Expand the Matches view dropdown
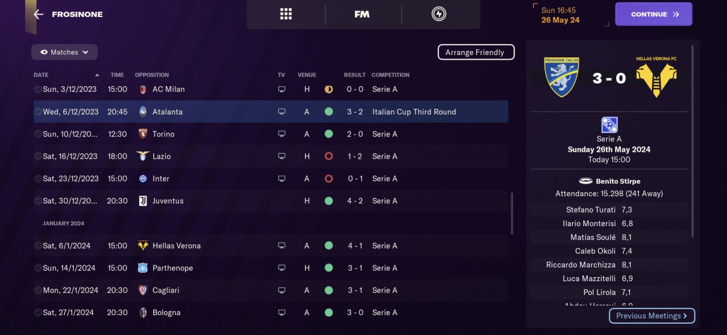Viewport: 727px width, 335px height. coord(64,52)
